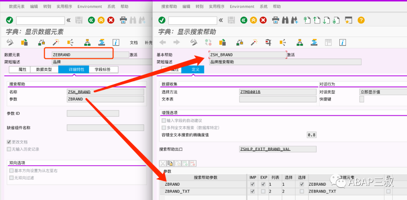This screenshot has width=407, height=200.
Task: Click red Cancel icon in search help window
Action: [263, 20]
